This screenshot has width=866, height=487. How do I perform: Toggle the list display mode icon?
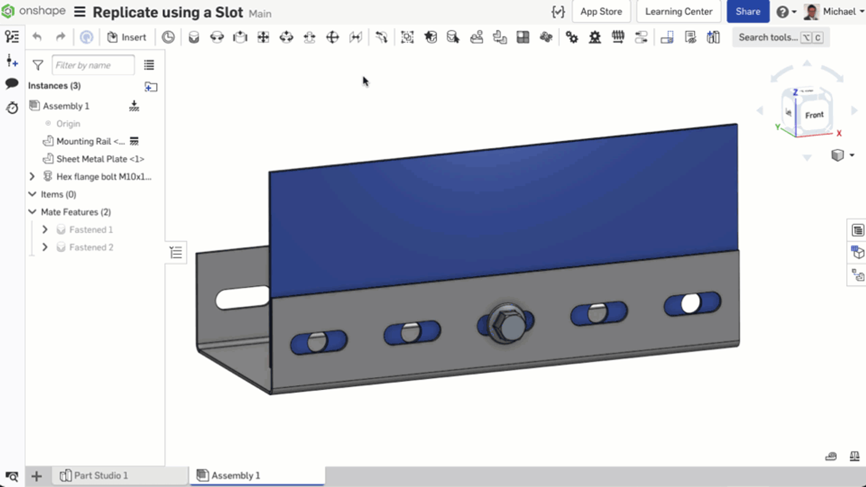click(149, 65)
